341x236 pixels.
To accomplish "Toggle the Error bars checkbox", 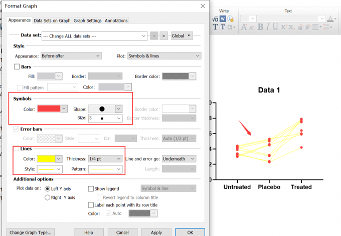I will pyautogui.click(x=16, y=129).
